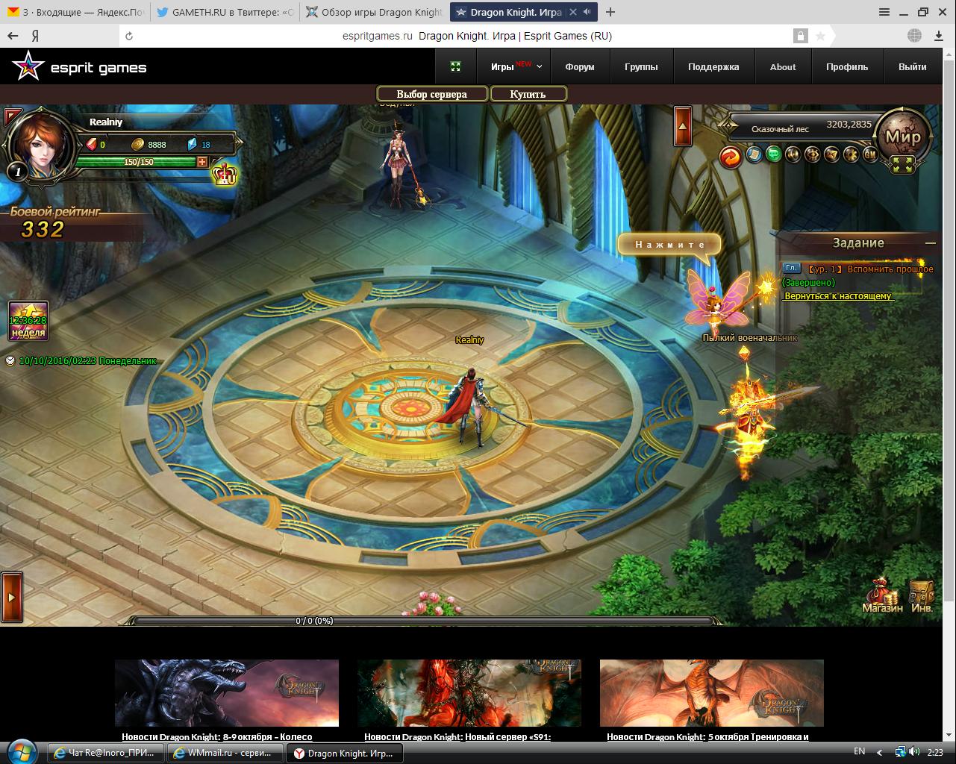Toggle game fullscreen green arrows button

coord(904,165)
